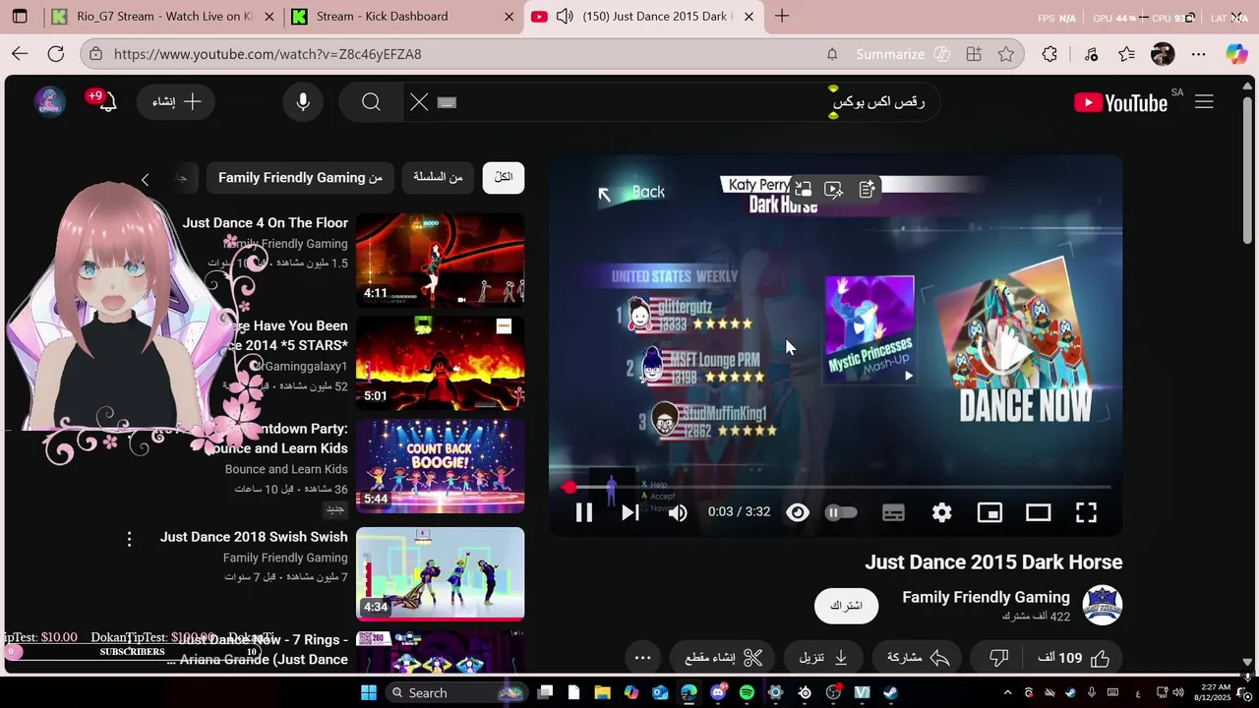Enable theater mode in player

pos(1039,512)
